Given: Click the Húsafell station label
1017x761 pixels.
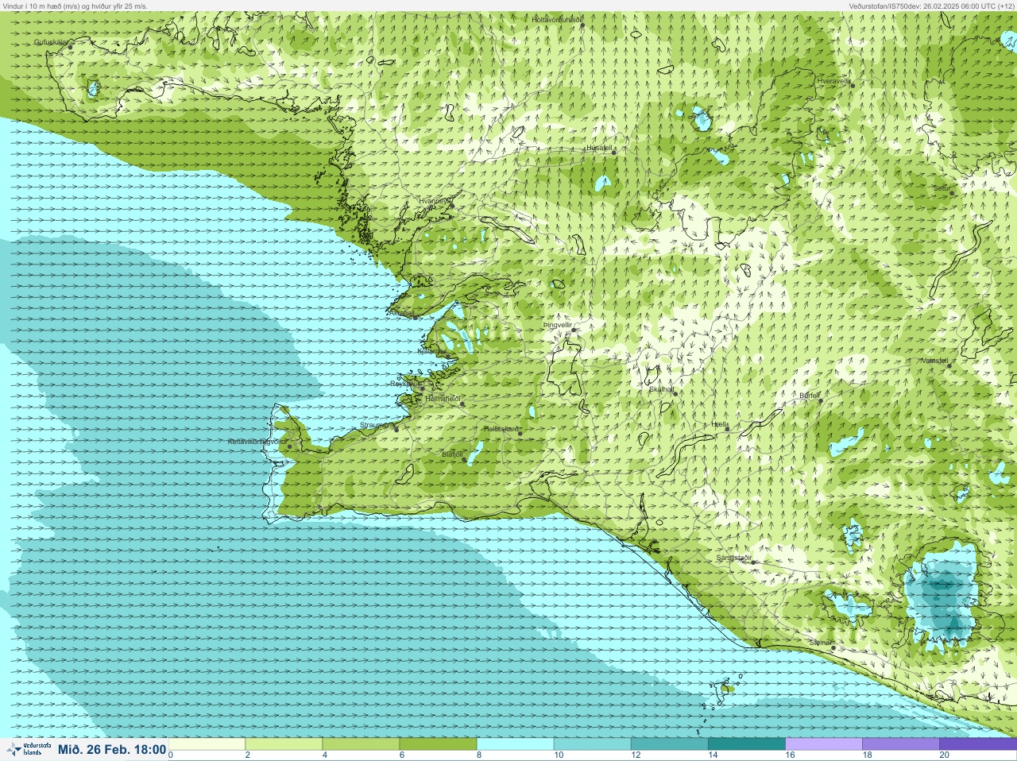Looking at the screenshot, I should pos(599,148).
